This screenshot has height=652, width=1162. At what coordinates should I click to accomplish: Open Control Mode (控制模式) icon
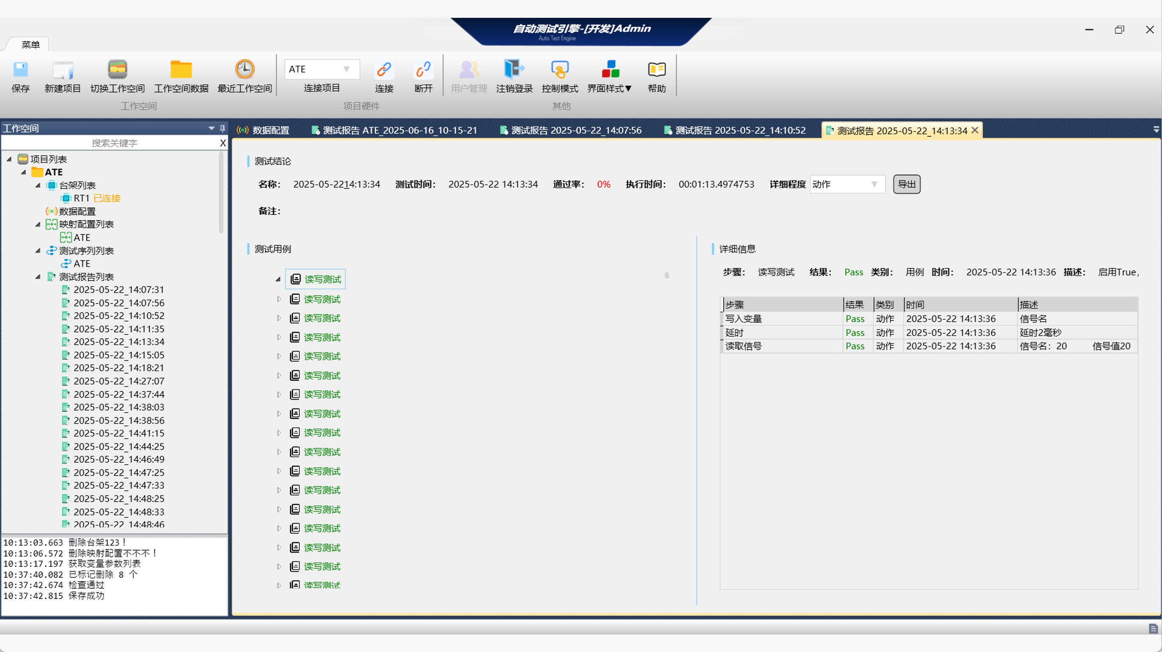pyautogui.click(x=559, y=70)
